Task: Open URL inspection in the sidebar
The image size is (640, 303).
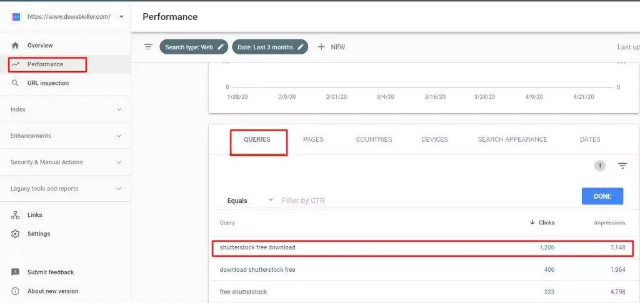Action: coord(48,83)
